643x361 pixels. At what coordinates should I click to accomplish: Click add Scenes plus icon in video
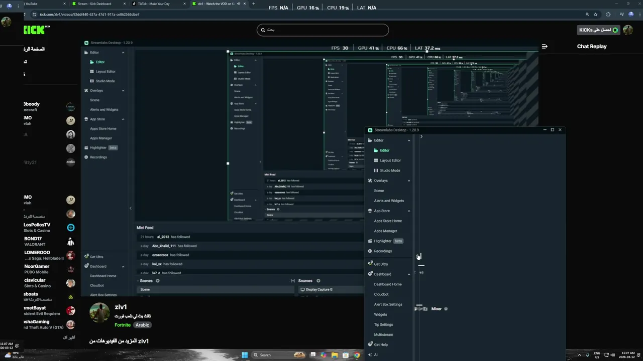pos(158,281)
